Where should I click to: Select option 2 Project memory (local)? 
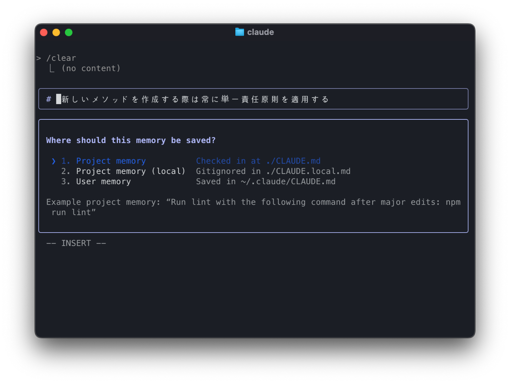[123, 171]
